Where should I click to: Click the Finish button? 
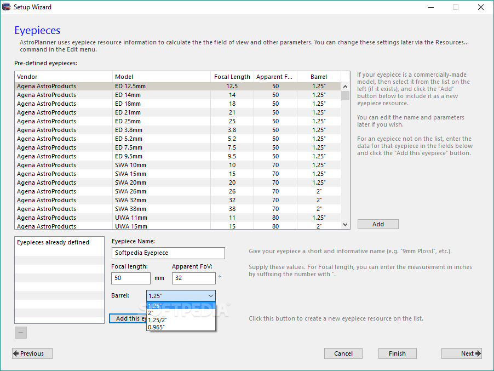(397, 353)
